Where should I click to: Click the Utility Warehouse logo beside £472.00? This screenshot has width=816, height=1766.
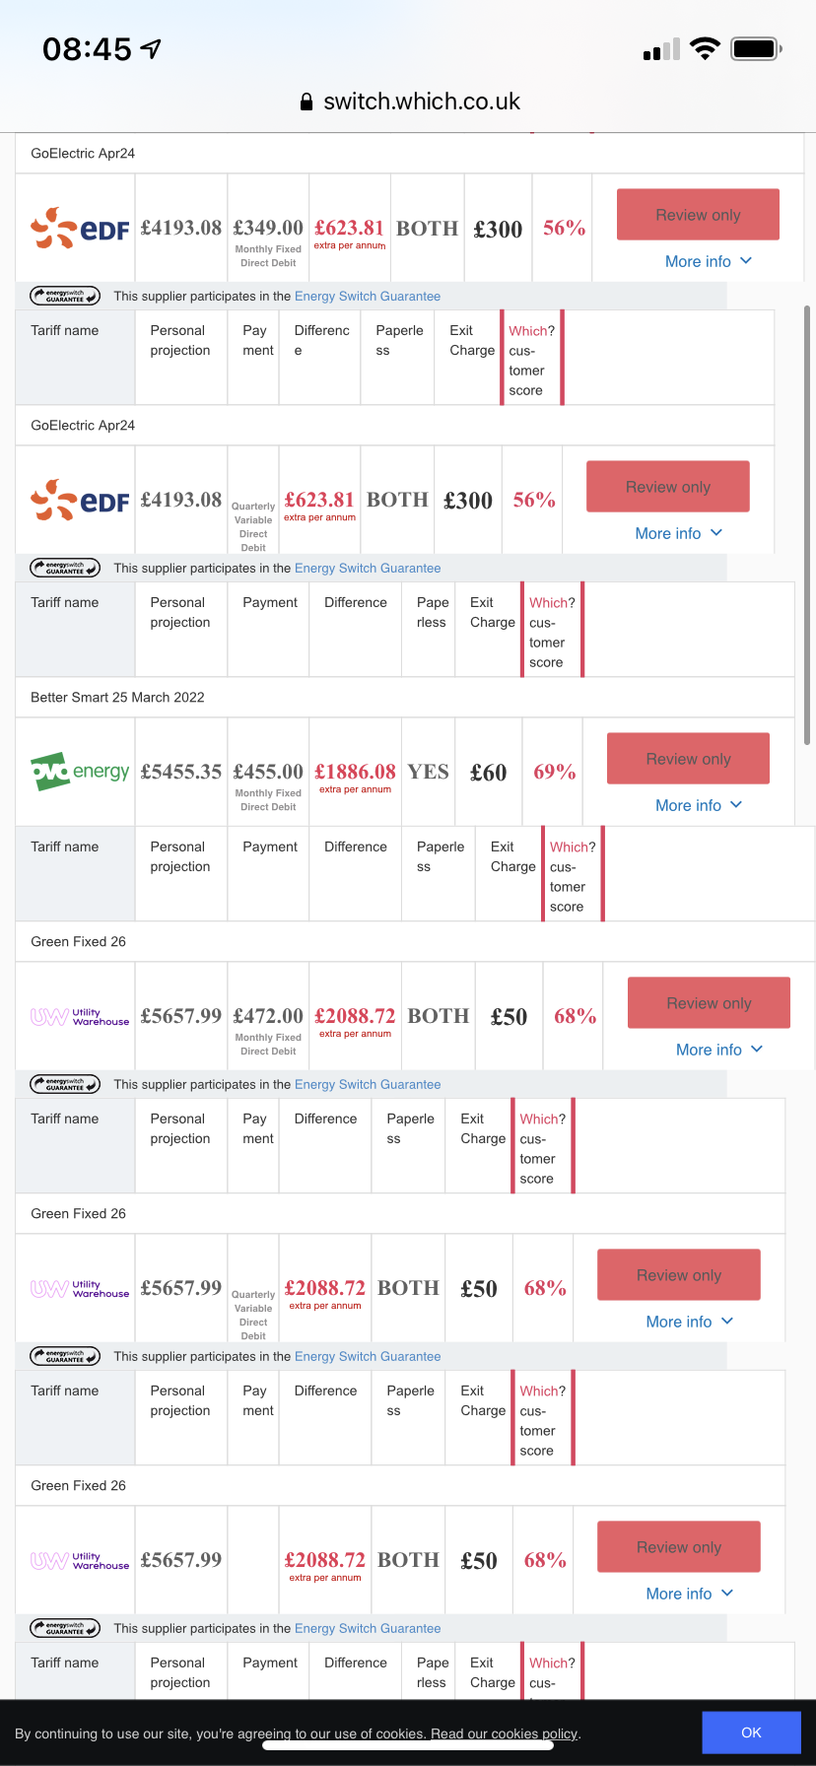(x=80, y=1017)
